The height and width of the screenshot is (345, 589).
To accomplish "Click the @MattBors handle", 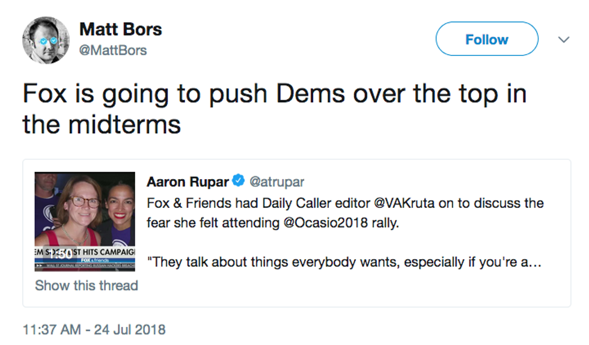I will pyautogui.click(x=113, y=50).
